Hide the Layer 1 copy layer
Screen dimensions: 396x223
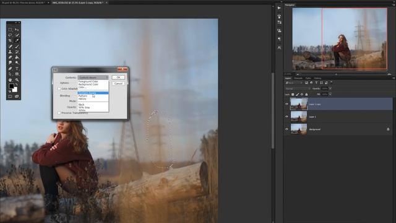(x=286, y=104)
